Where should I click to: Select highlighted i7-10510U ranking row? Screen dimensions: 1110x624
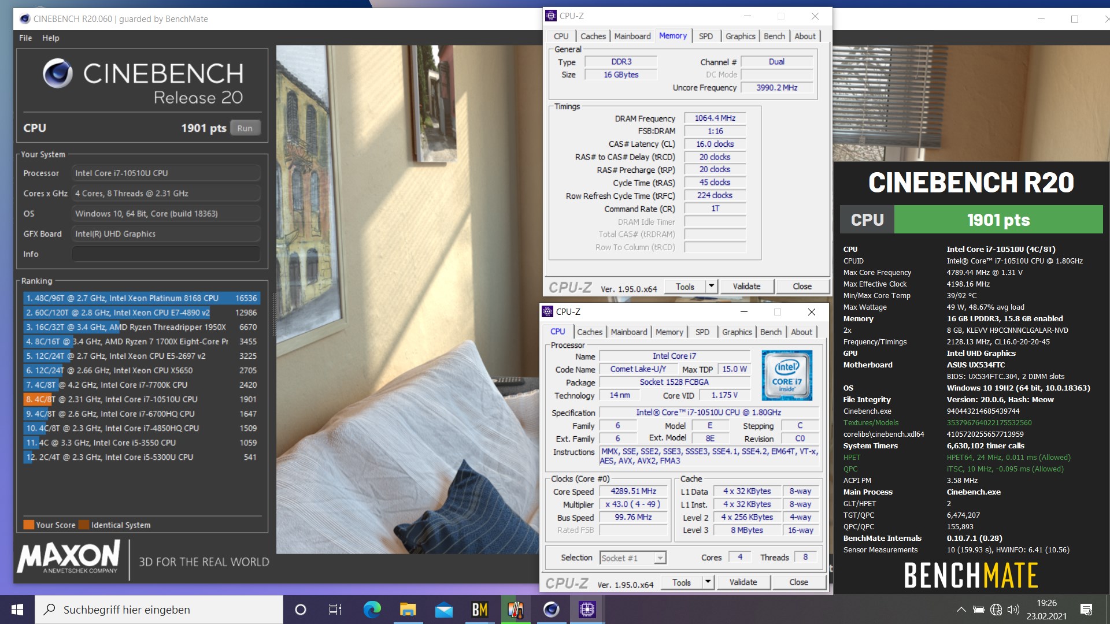pos(141,399)
